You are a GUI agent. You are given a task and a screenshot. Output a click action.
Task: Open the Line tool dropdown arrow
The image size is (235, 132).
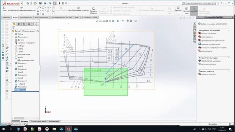tap(40, 7)
